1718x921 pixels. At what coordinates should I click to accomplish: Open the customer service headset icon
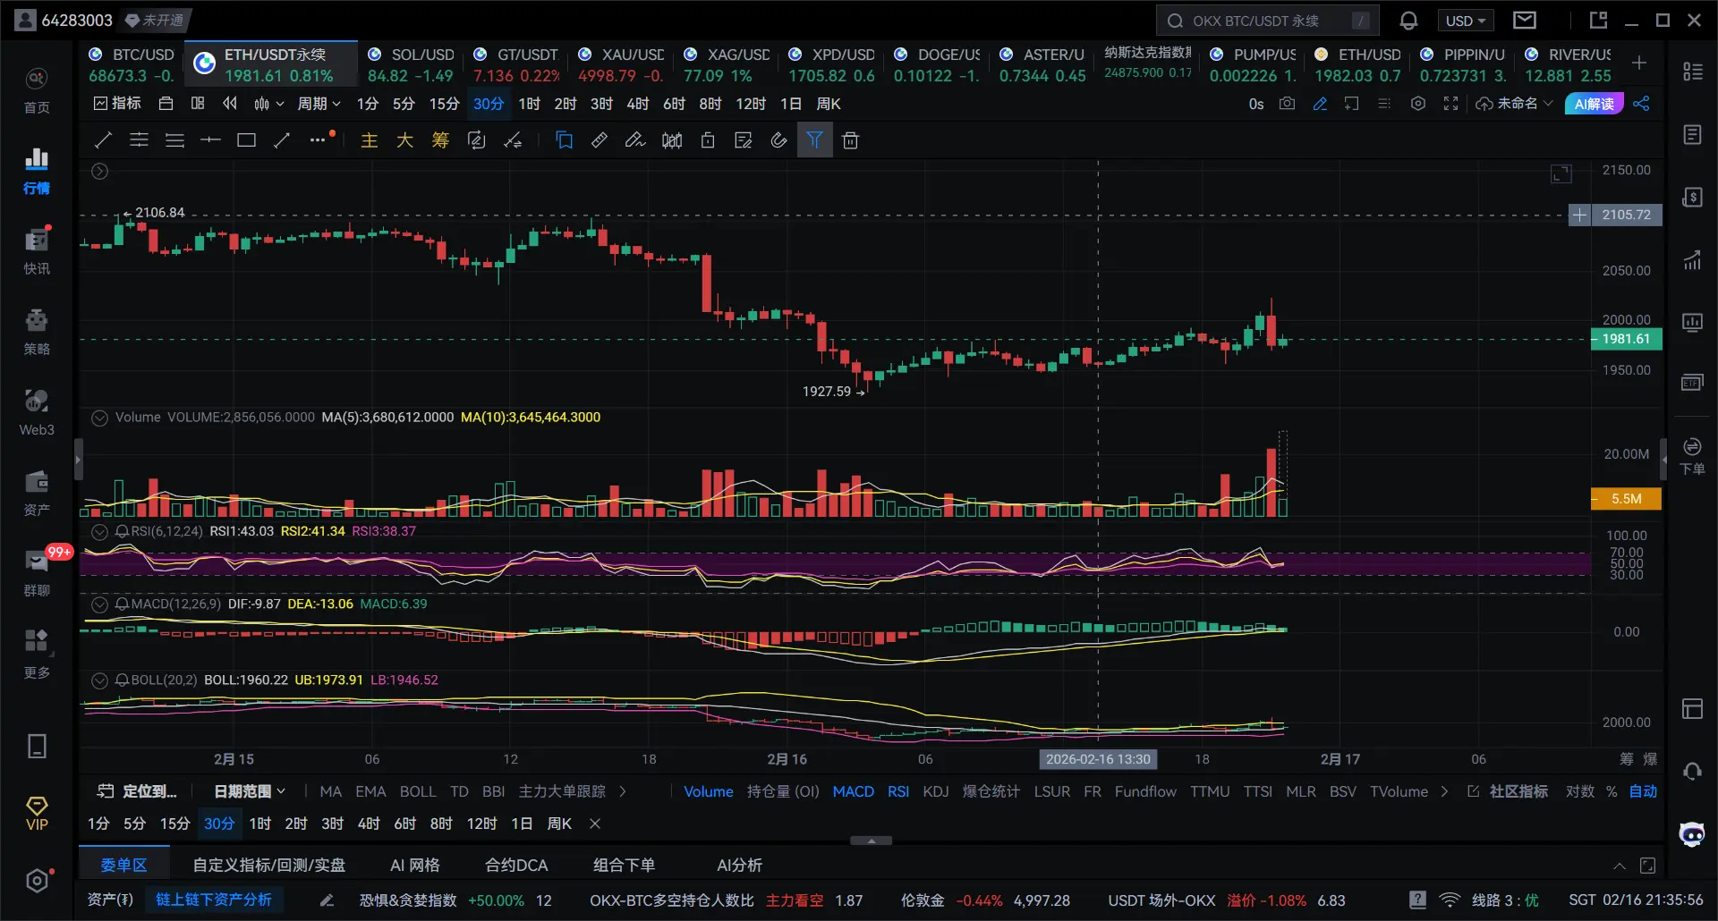(x=1692, y=771)
